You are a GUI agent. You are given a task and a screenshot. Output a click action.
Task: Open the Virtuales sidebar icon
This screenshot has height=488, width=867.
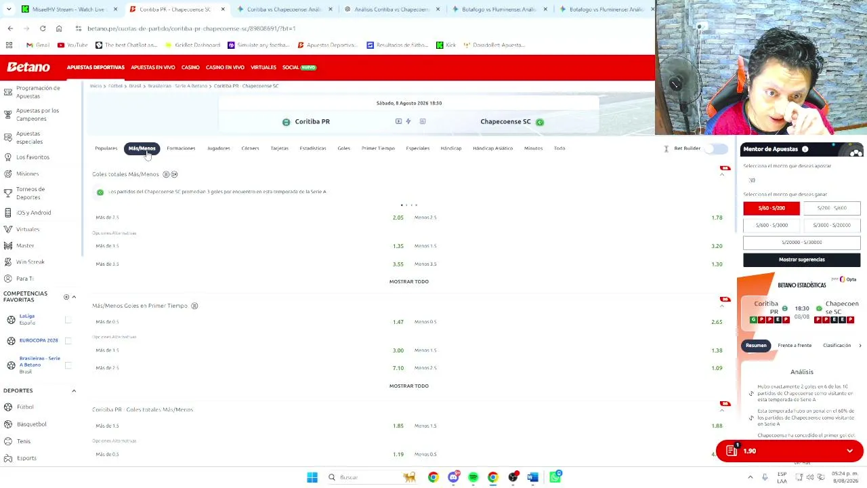pyautogui.click(x=8, y=229)
